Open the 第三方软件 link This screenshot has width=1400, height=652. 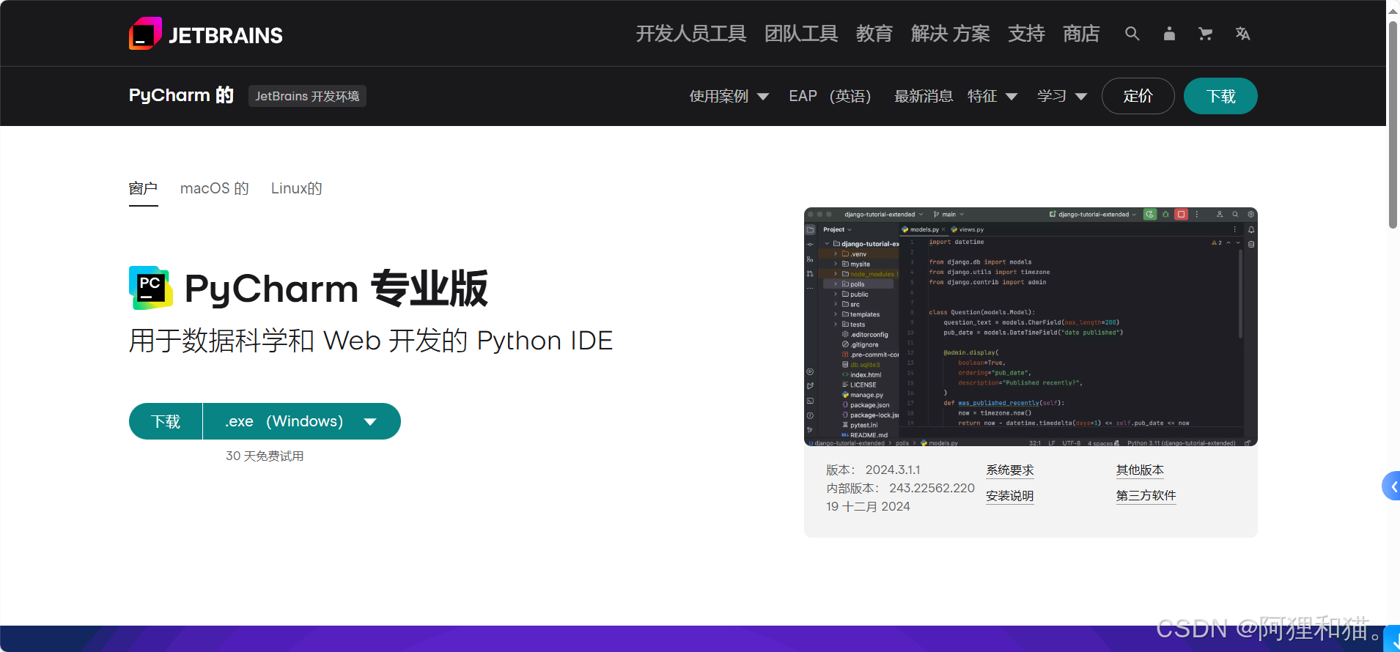coord(1146,496)
